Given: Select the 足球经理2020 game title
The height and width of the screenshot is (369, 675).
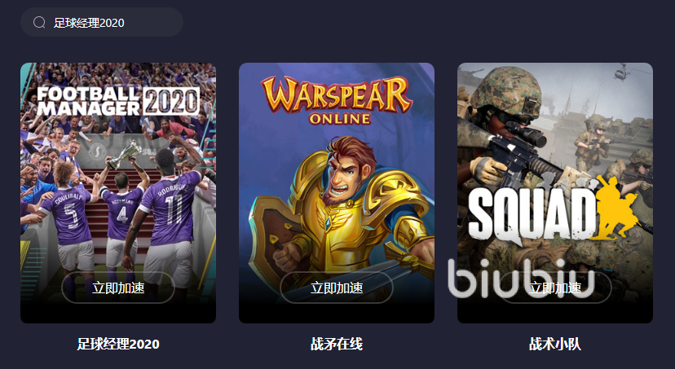Looking at the screenshot, I should [x=118, y=344].
